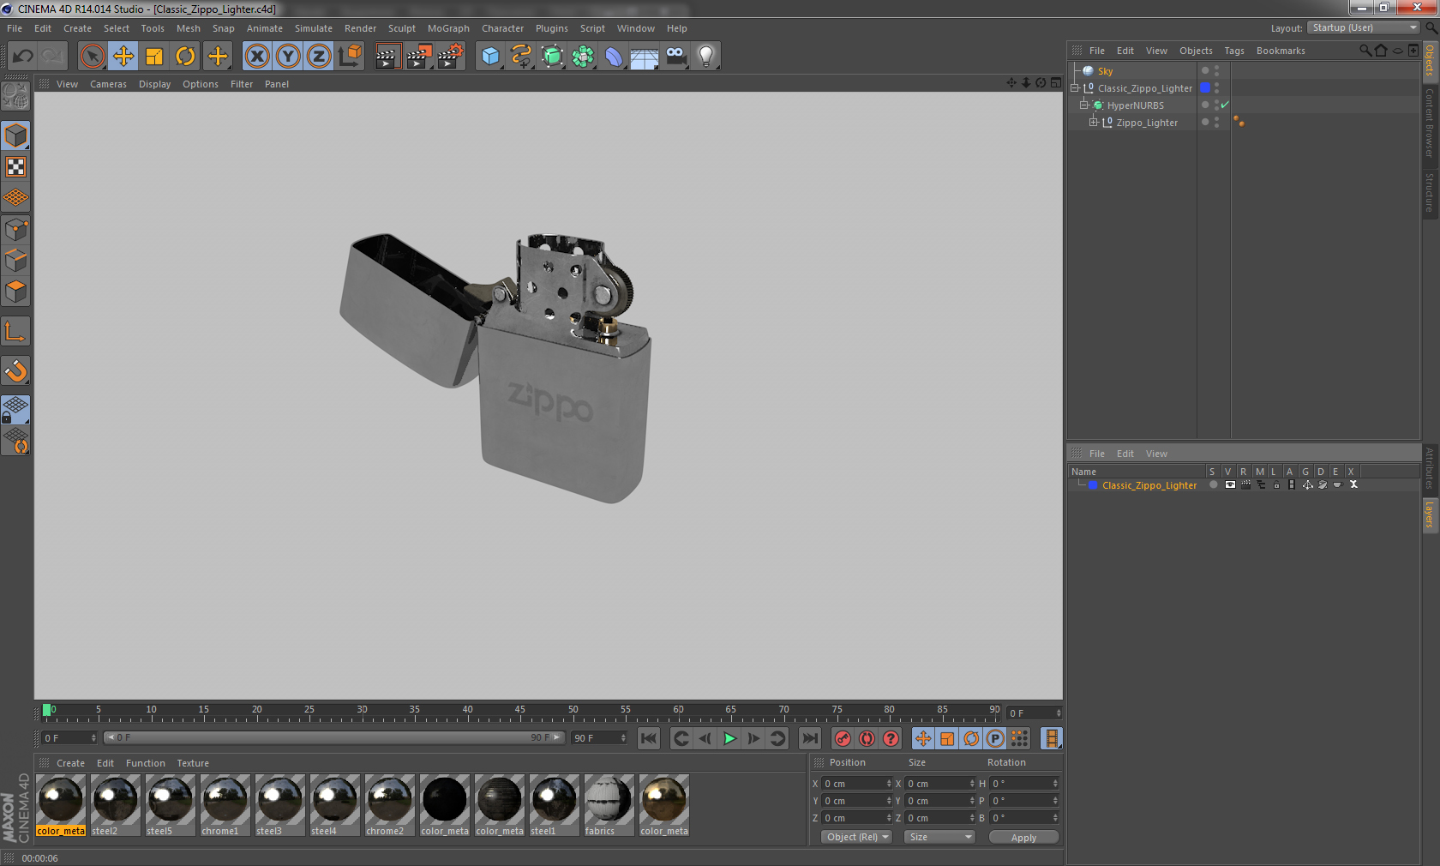Collapse the HyperNURBS tree node
The image size is (1440, 866).
coord(1084,105)
